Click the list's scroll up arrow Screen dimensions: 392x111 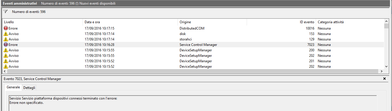pyautogui.click(x=386, y=21)
